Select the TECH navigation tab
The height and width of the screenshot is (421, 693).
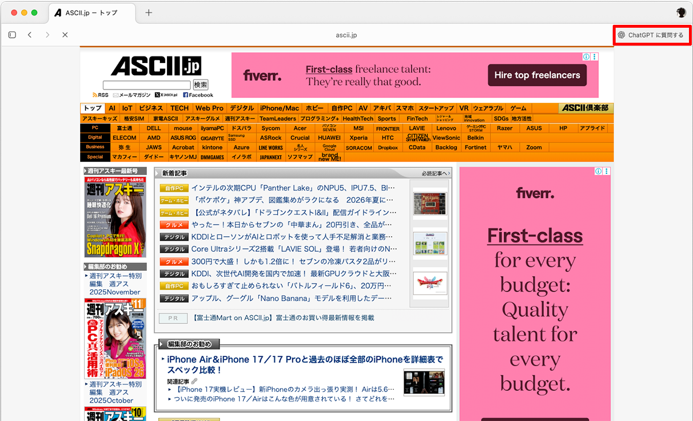pos(180,108)
